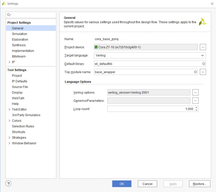
Task: Open Simulation settings
Action: click(x=19, y=34)
